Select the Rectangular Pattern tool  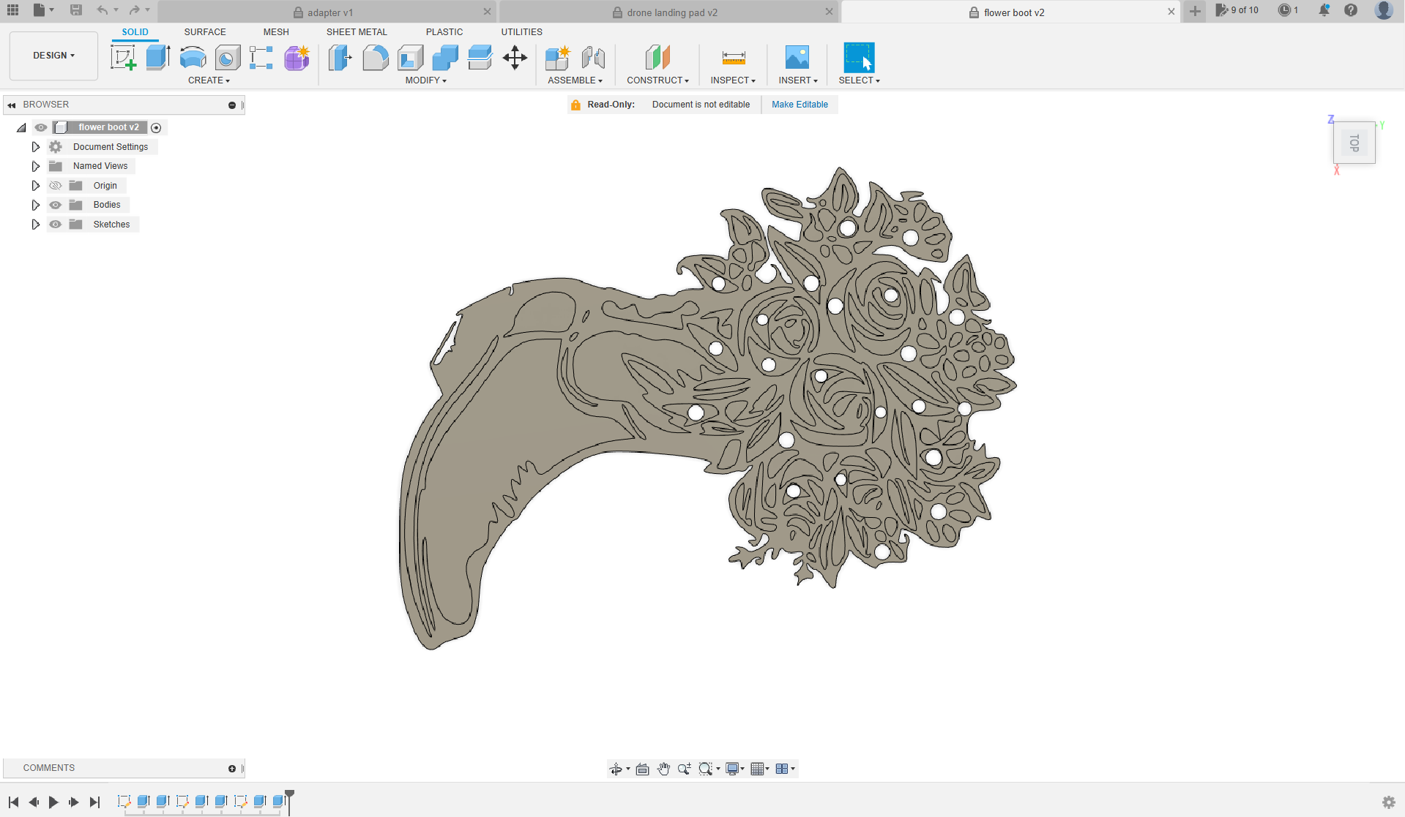pyautogui.click(x=261, y=57)
